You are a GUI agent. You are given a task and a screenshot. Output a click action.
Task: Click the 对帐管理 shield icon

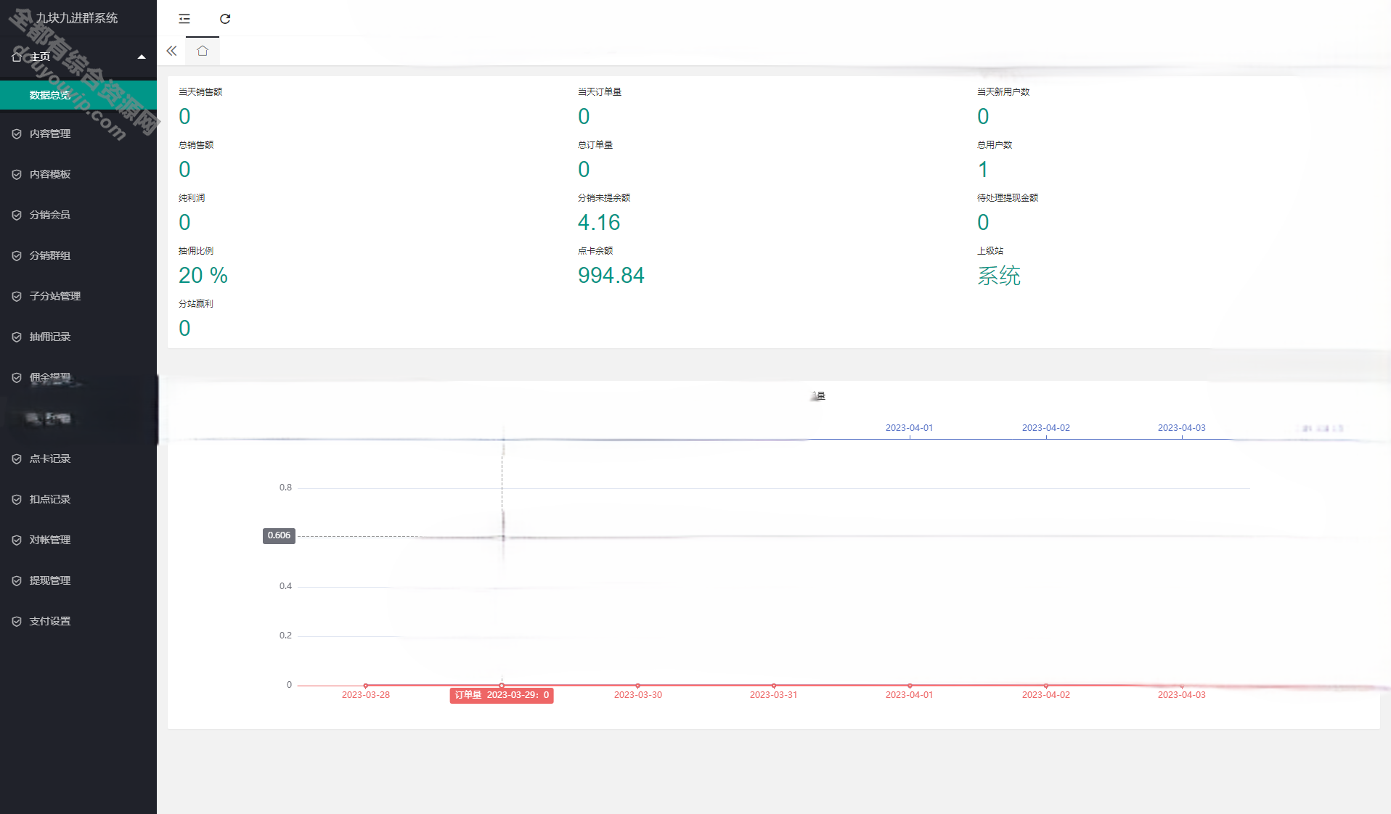click(17, 540)
